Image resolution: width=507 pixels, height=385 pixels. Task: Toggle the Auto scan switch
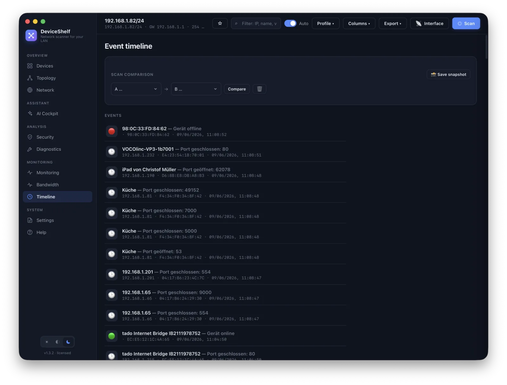point(290,23)
